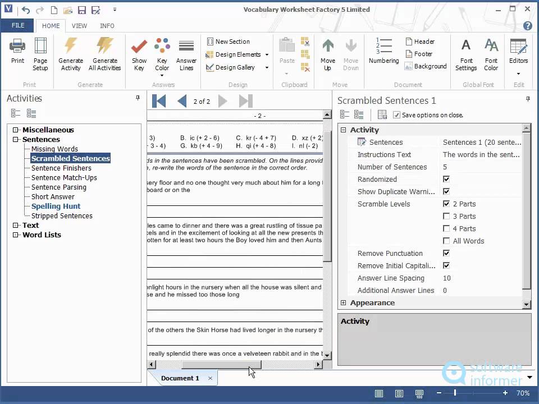The image size is (539, 404).
Task: Click the Footer button
Action: pyautogui.click(x=419, y=54)
